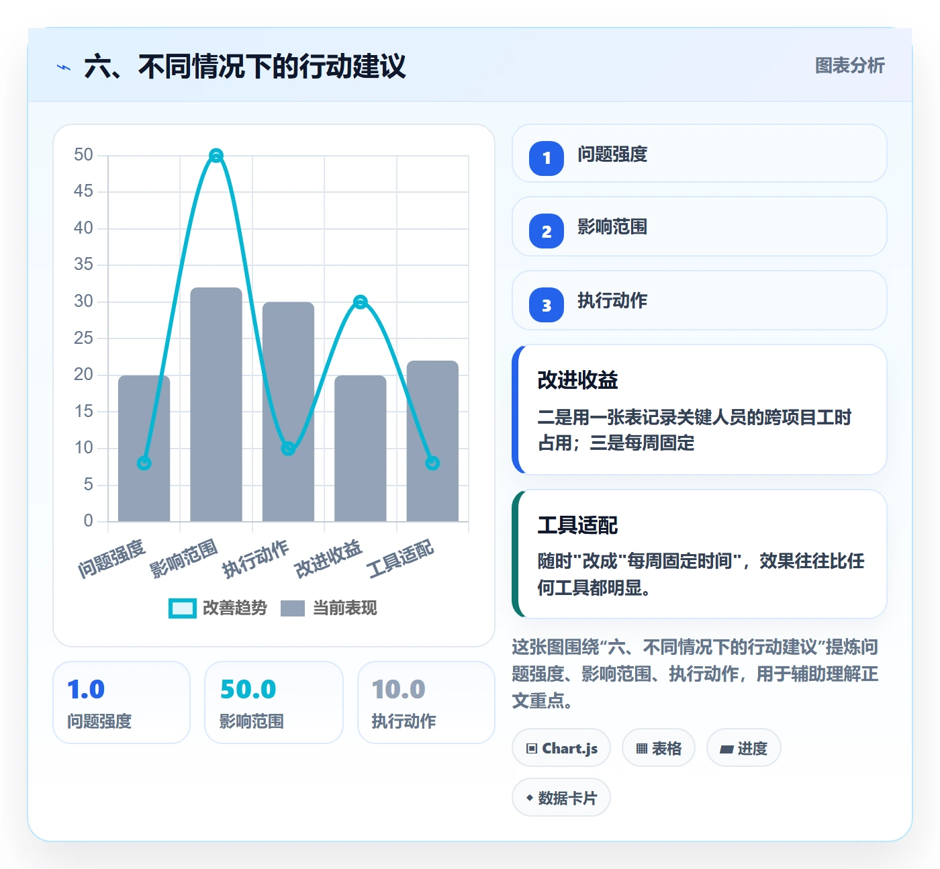Click the trend line peak point at 影响范围

click(x=216, y=156)
